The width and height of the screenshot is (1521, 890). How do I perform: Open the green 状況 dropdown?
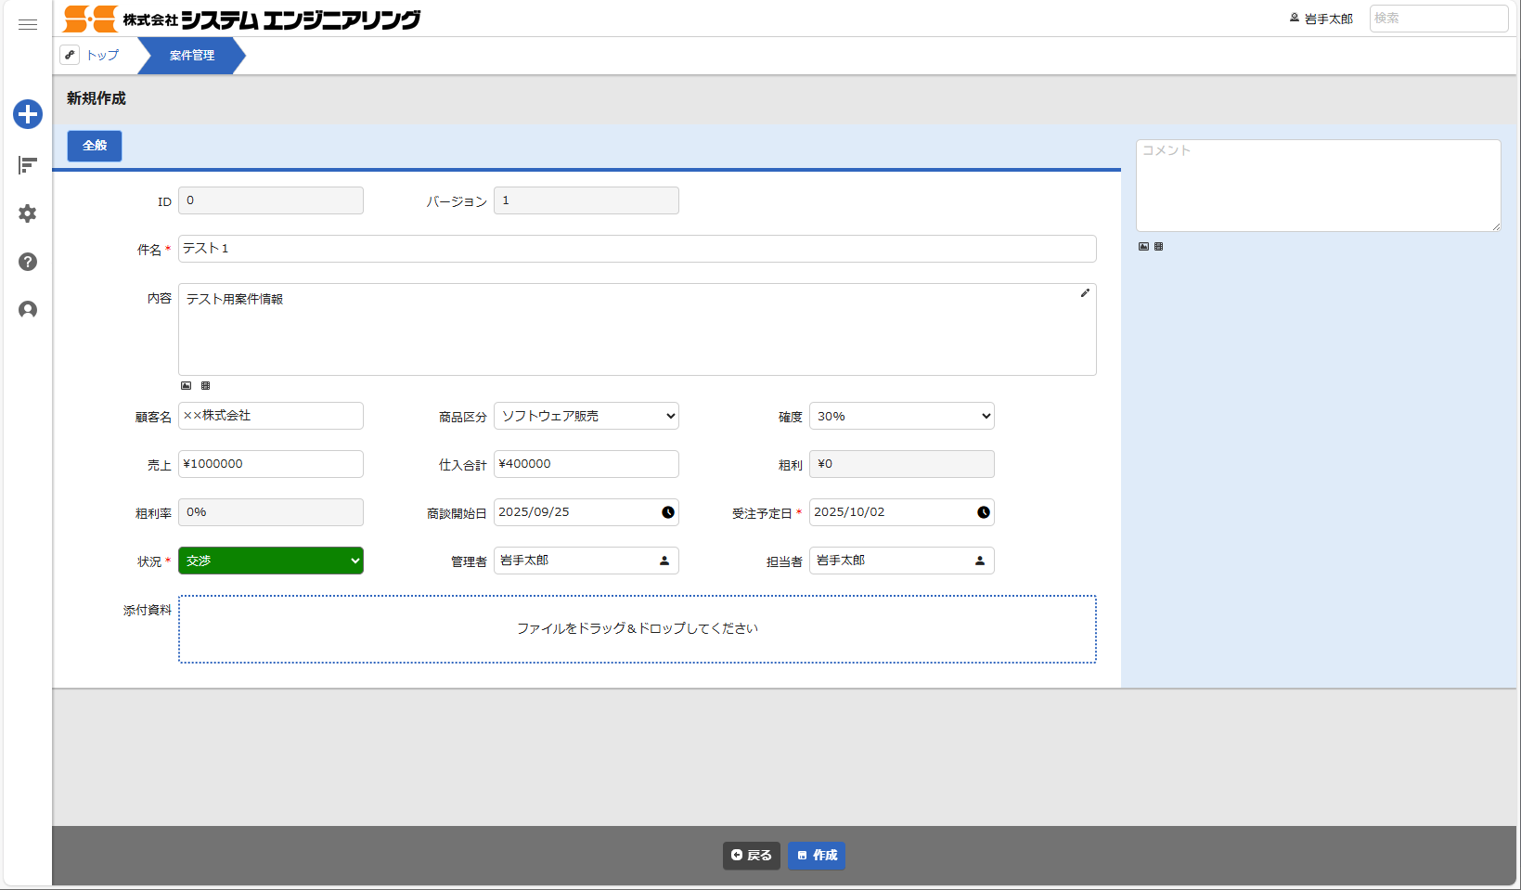tap(270, 561)
